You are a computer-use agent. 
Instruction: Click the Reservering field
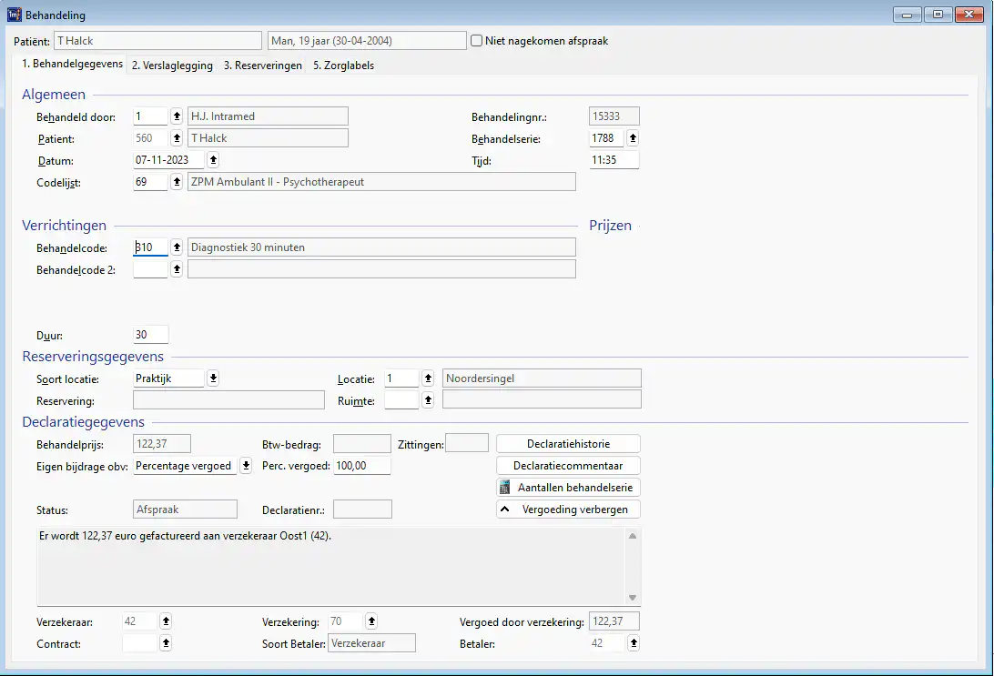click(228, 400)
